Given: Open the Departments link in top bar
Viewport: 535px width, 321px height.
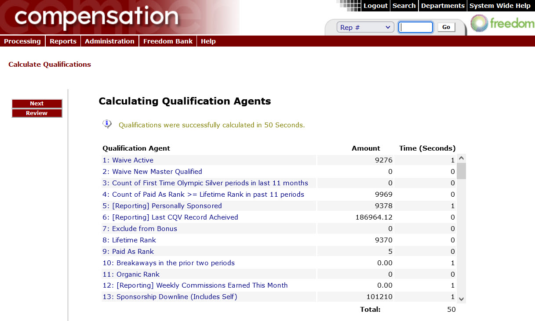Looking at the screenshot, I should (x=443, y=6).
